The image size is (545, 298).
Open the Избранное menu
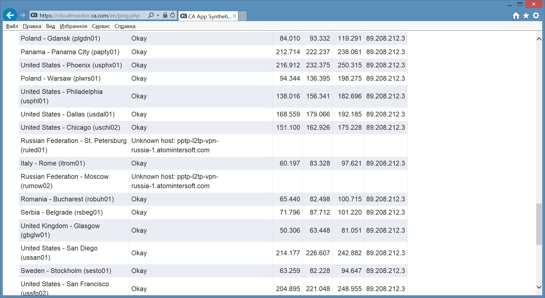coord(73,26)
